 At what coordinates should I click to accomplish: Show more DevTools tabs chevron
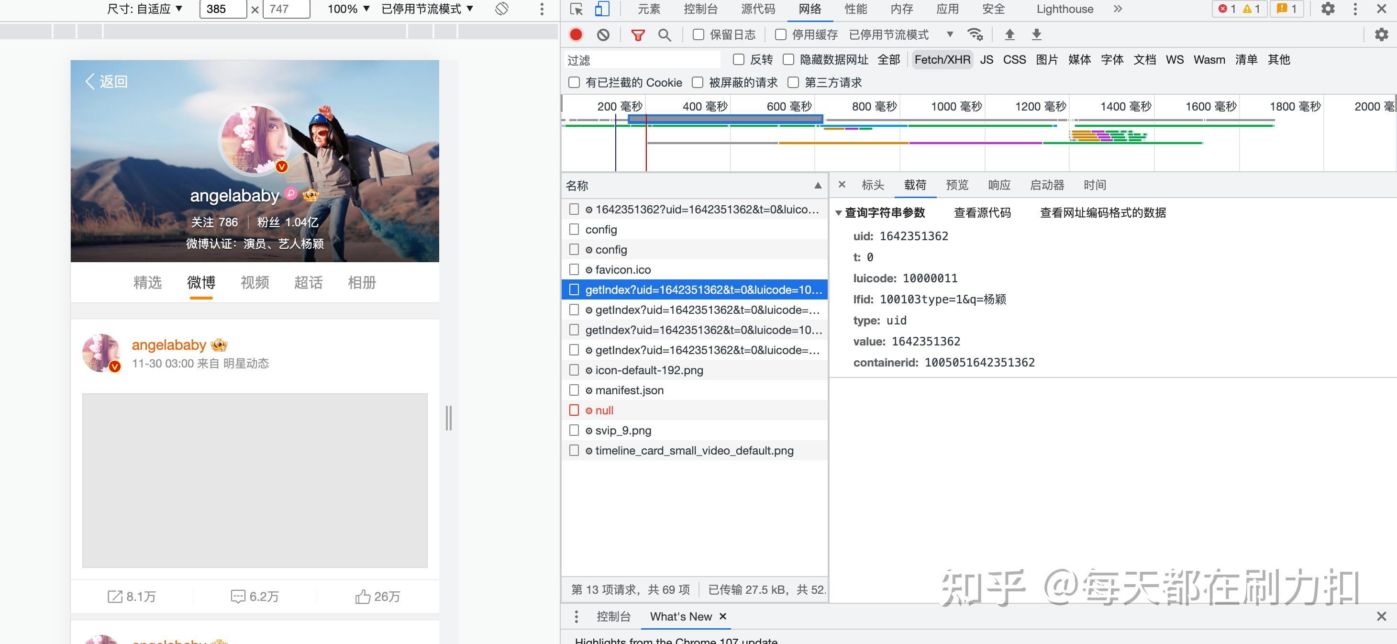tap(1118, 9)
